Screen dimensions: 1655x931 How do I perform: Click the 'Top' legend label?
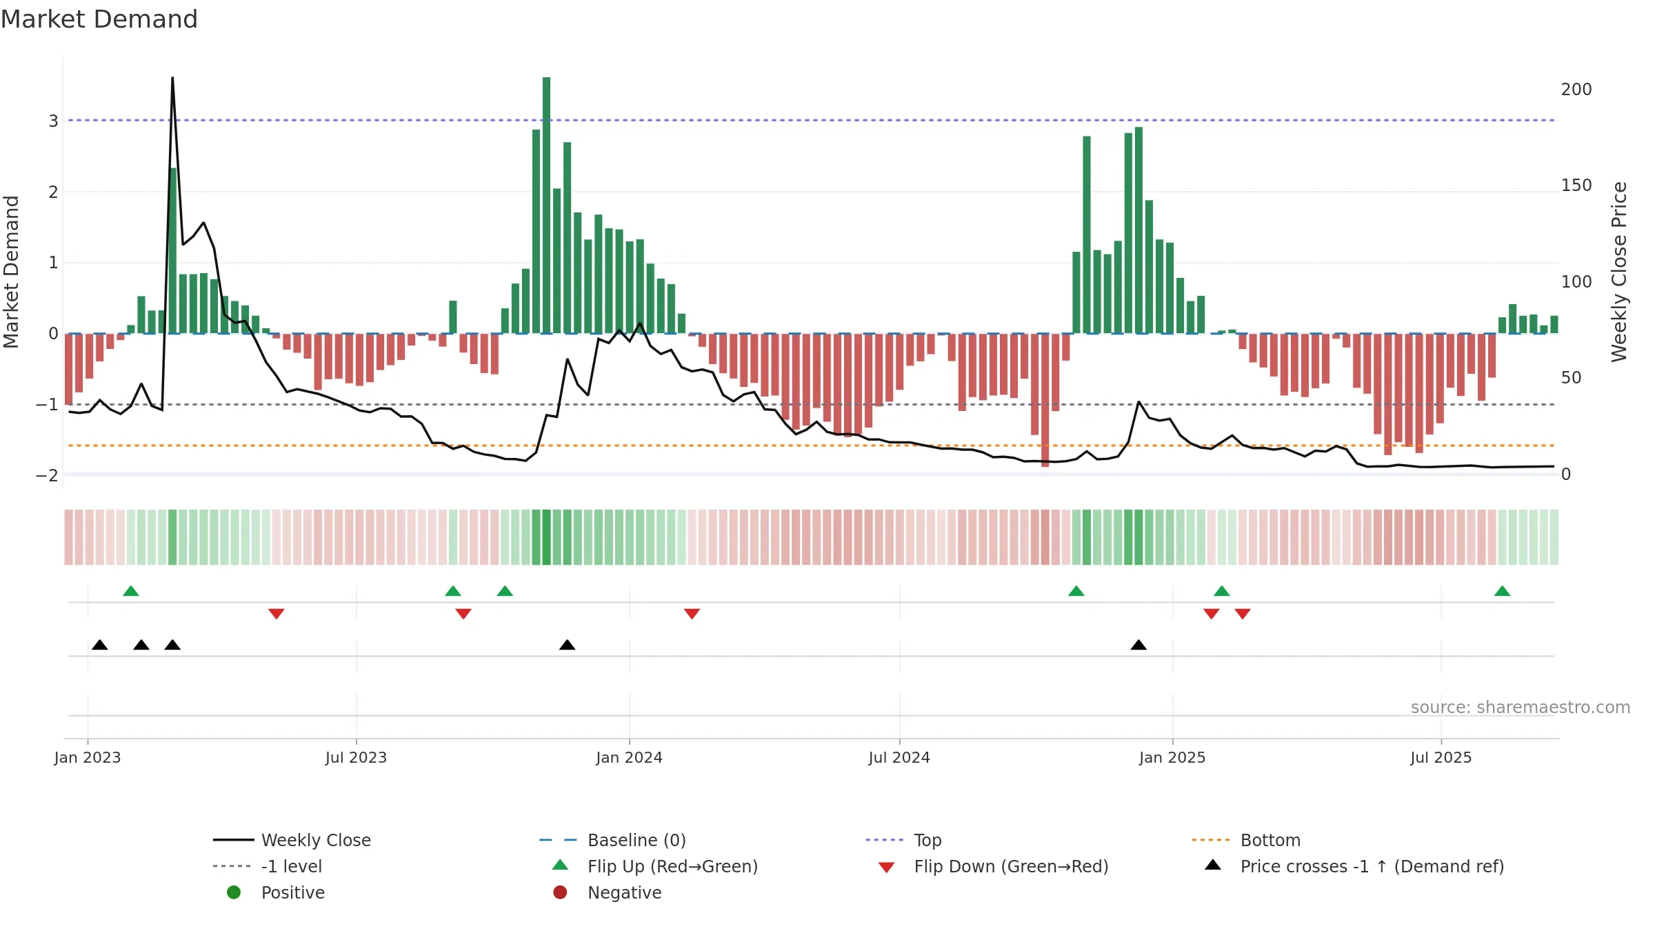[927, 840]
